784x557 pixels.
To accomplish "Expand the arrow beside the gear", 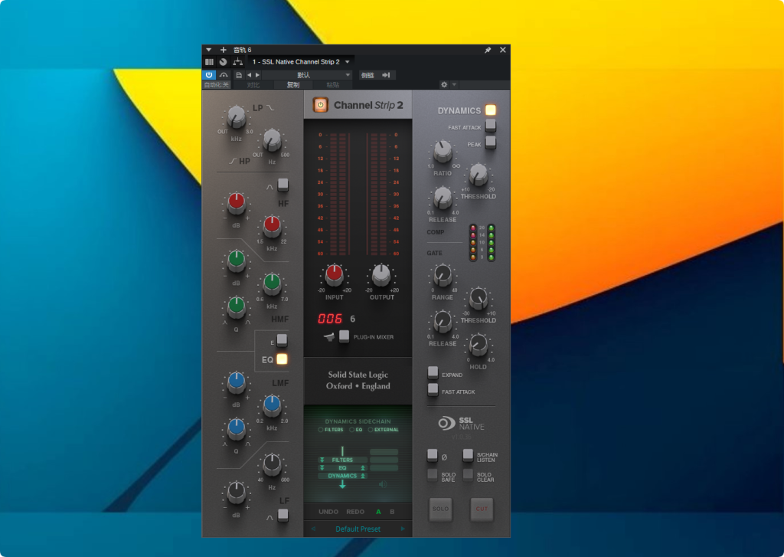I will pyautogui.click(x=454, y=84).
